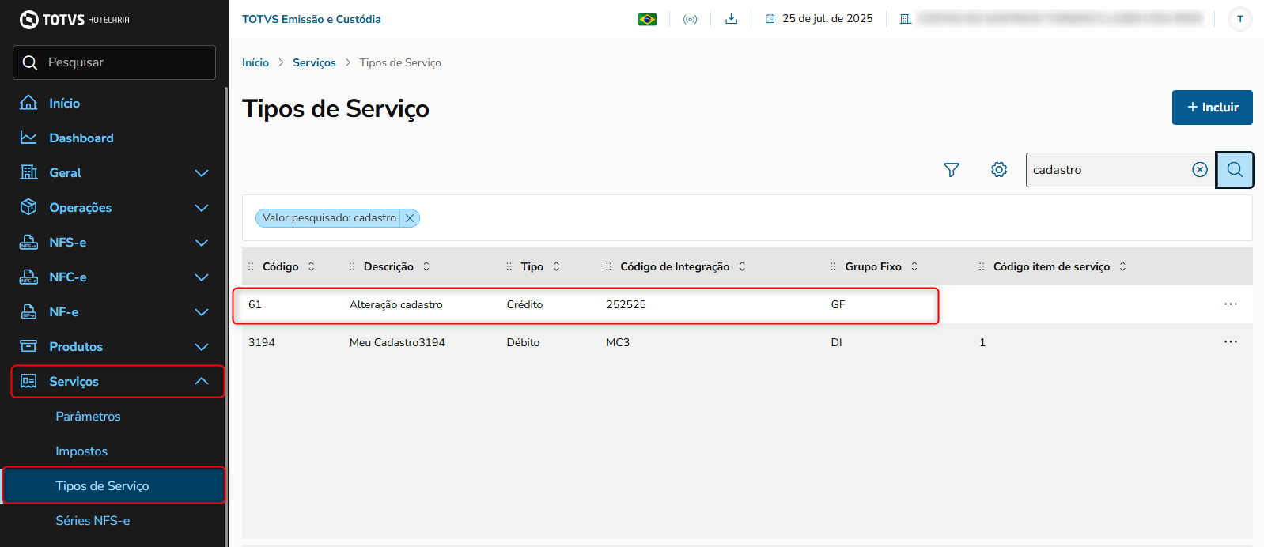This screenshot has width=1264, height=547.
Task: Click the magnifier search button
Action: (1235, 170)
